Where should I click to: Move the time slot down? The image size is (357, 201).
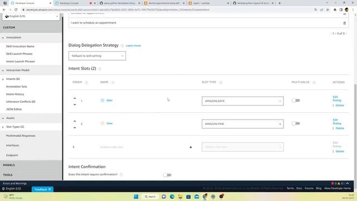click(75, 128)
